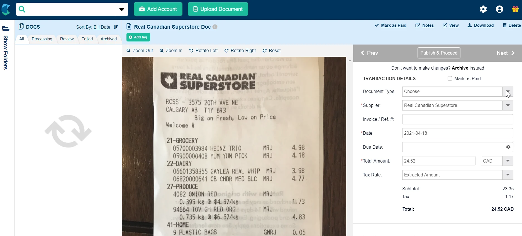Screen dimensions: 522x236
Task: Open the CAD currency dropdown
Action: 508,161
